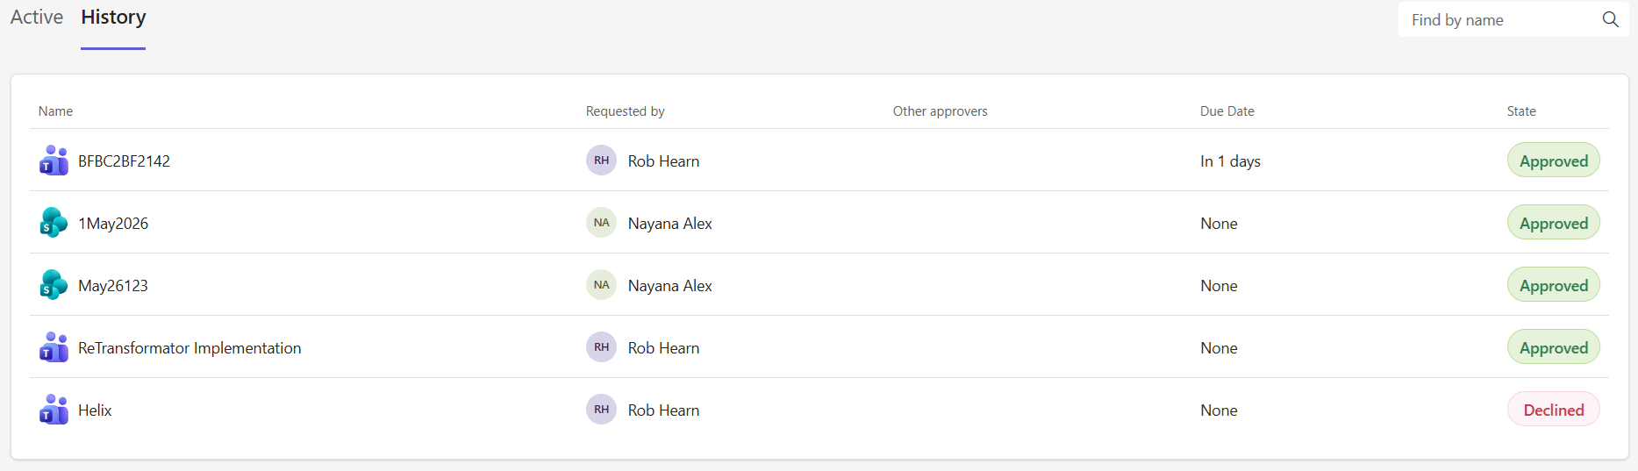Switch to the Active tab
Viewport: 1638px width, 471px height.
click(x=37, y=18)
